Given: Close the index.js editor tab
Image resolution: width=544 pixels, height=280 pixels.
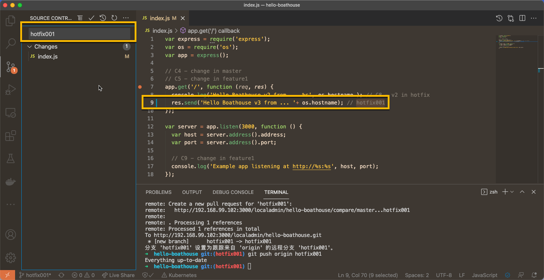Looking at the screenshot, I should pos(183,18).
